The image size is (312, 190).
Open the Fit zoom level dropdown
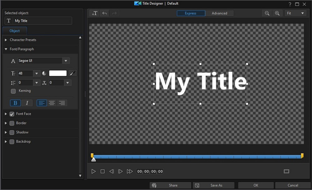(x=295, y=13)
